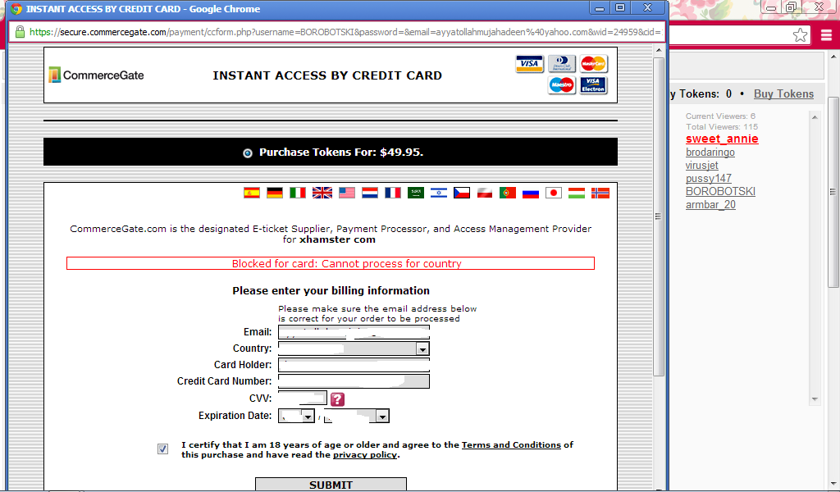Screen dimensions: 840x492
Task: Click the CommerceGate logo
Action: point(97,75)
